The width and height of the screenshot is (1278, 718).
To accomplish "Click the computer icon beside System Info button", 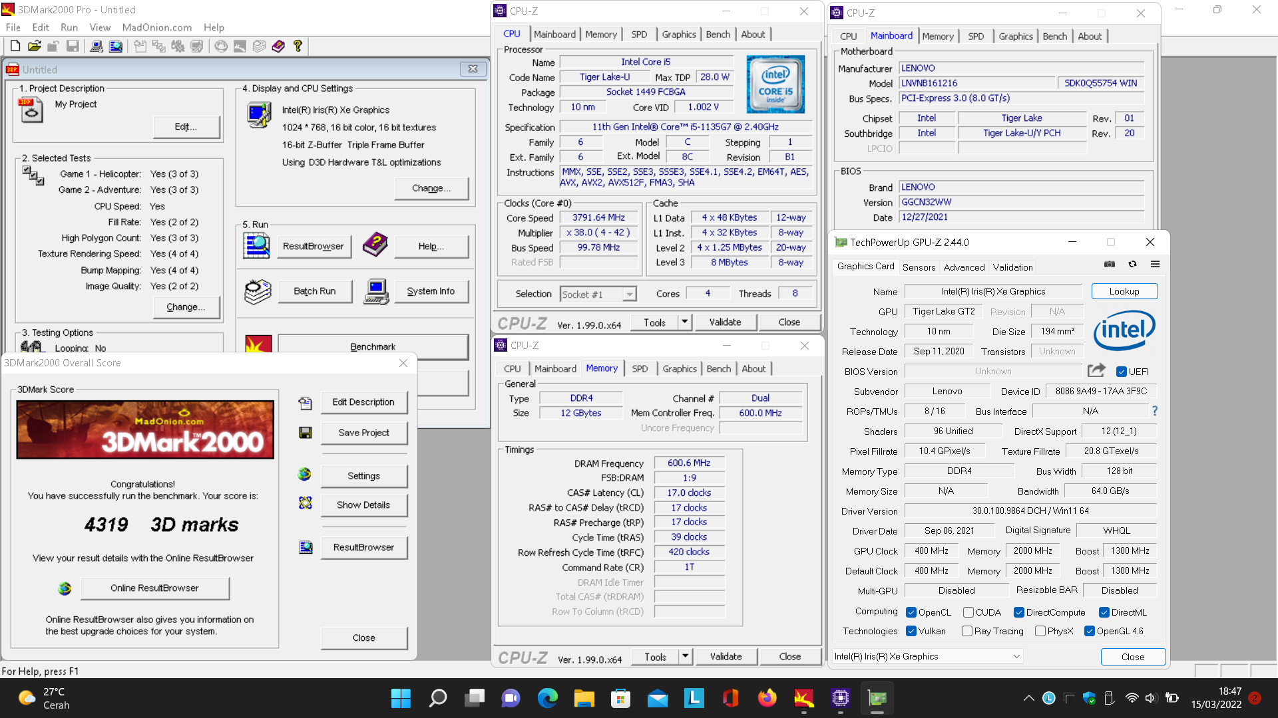I will (x=376, y=292).
